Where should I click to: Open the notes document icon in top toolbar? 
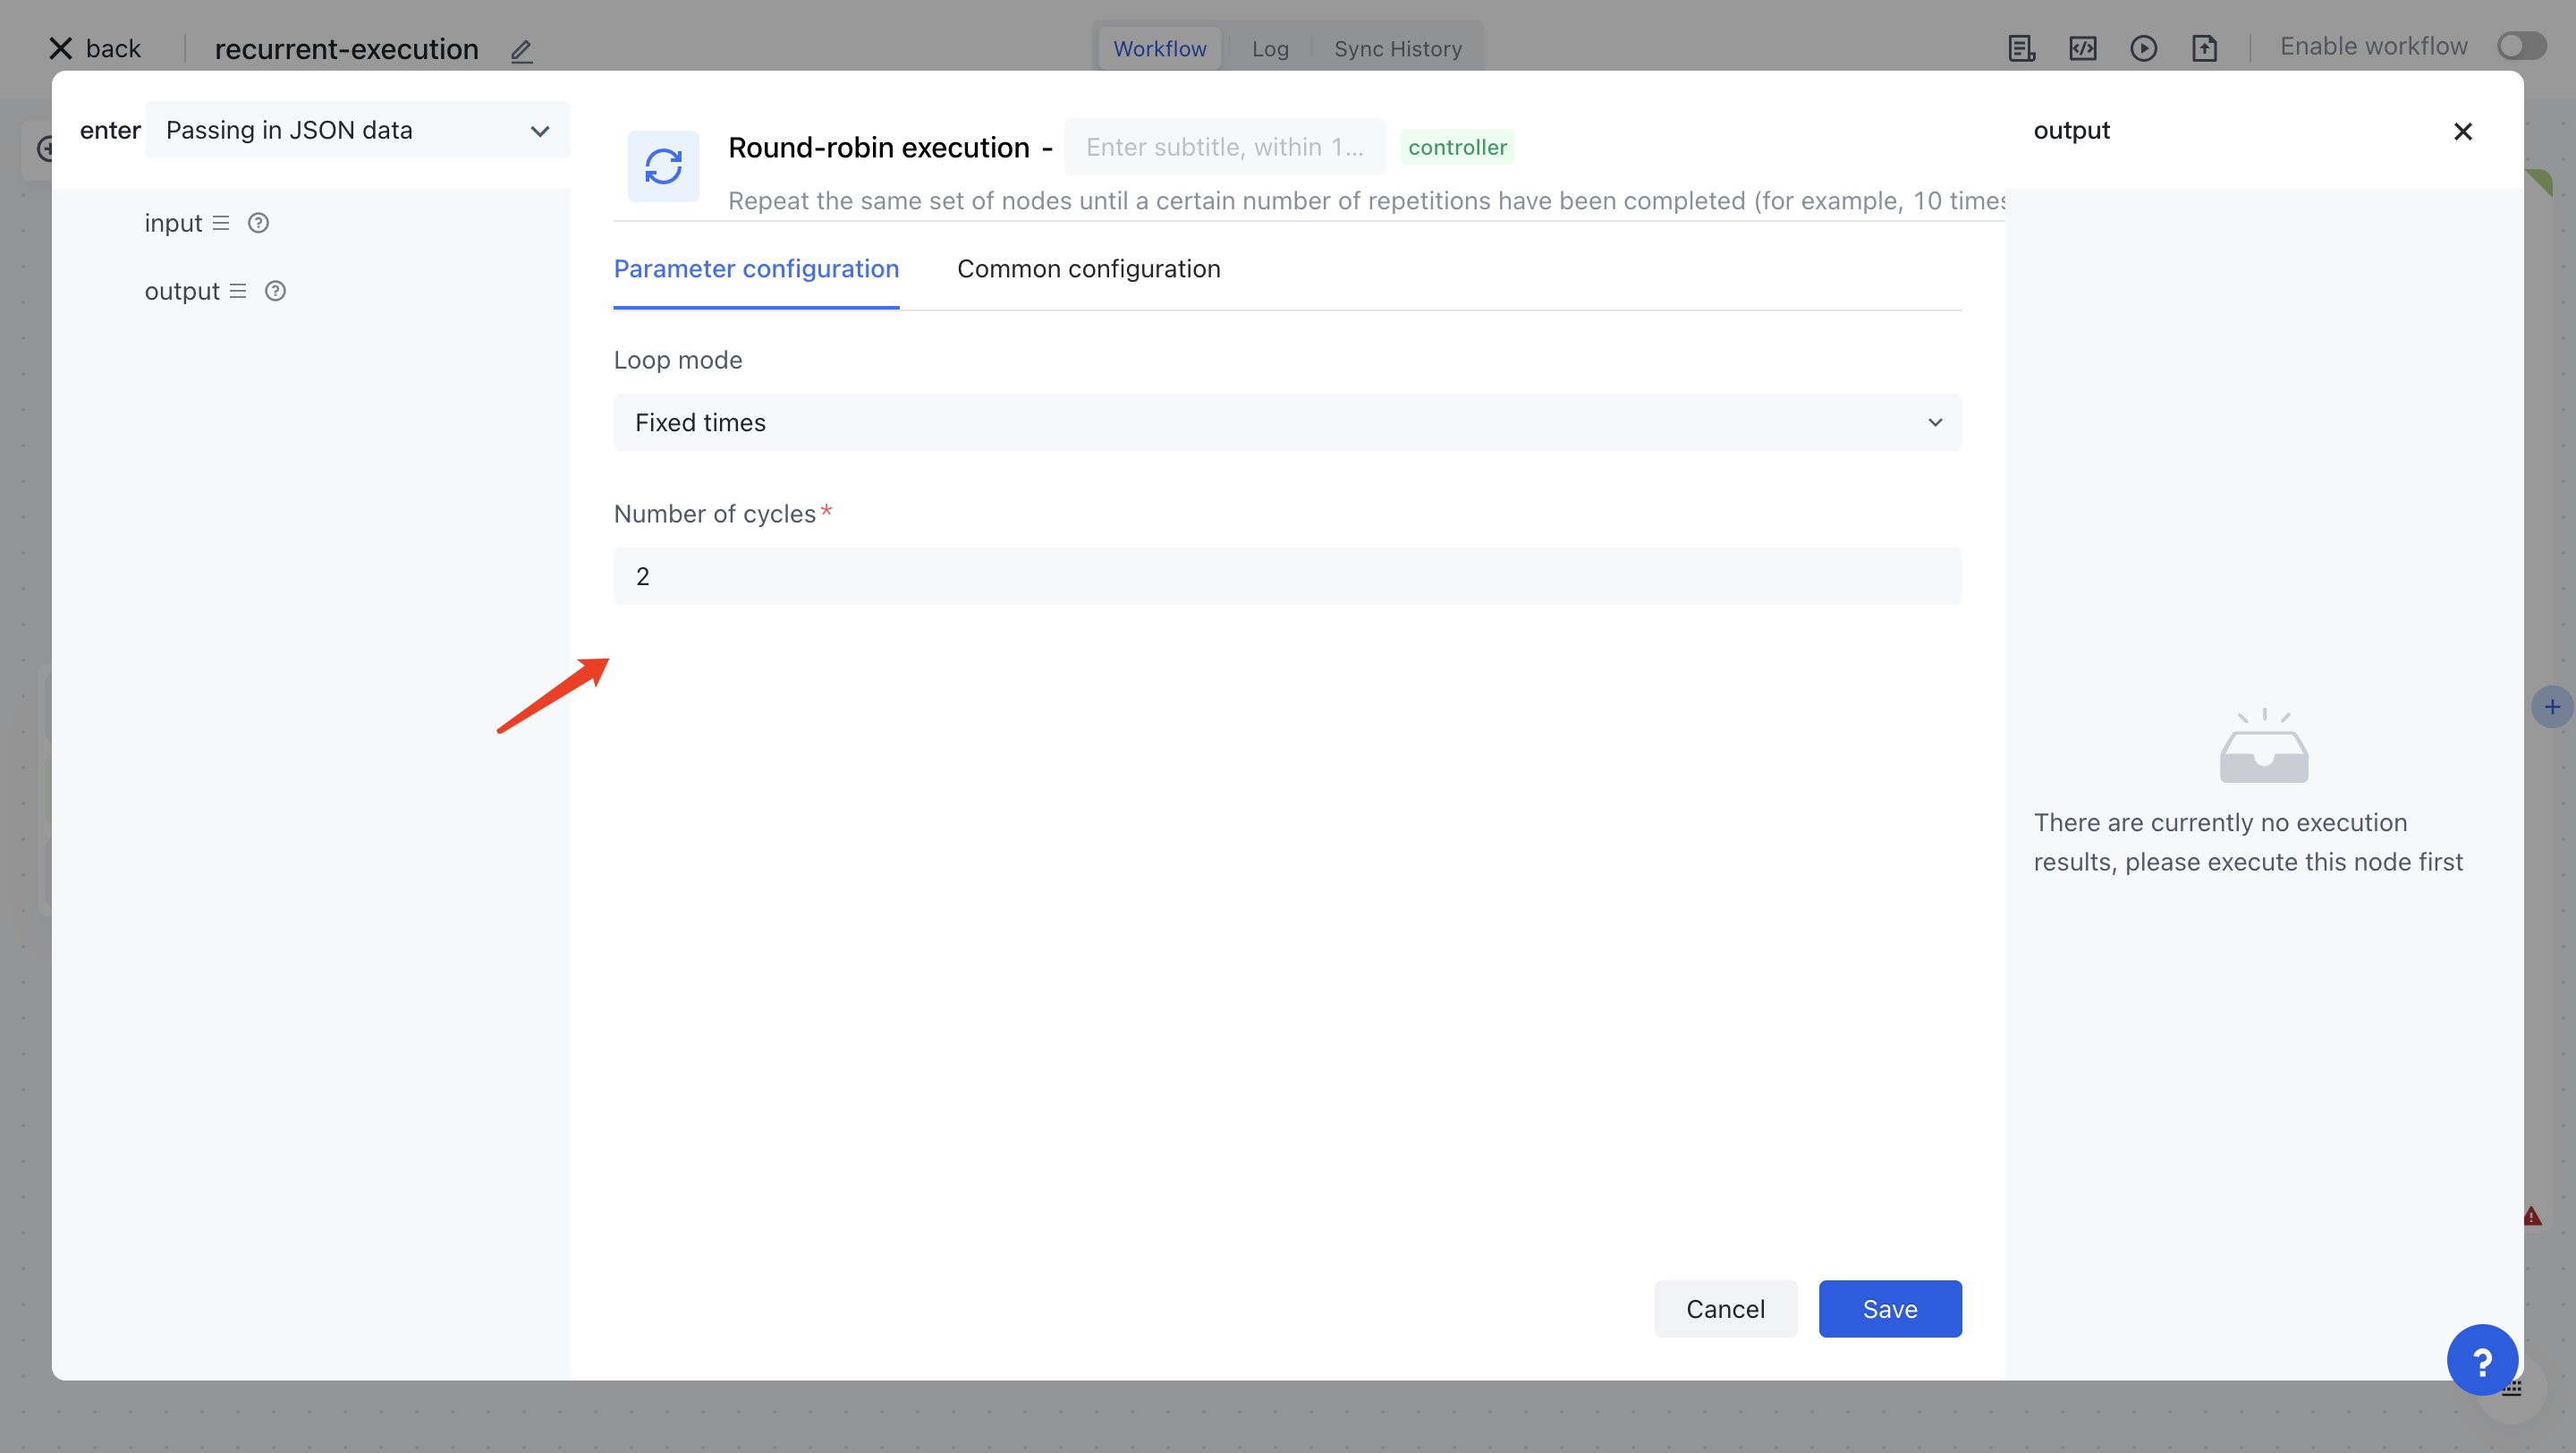[2021, 48]
